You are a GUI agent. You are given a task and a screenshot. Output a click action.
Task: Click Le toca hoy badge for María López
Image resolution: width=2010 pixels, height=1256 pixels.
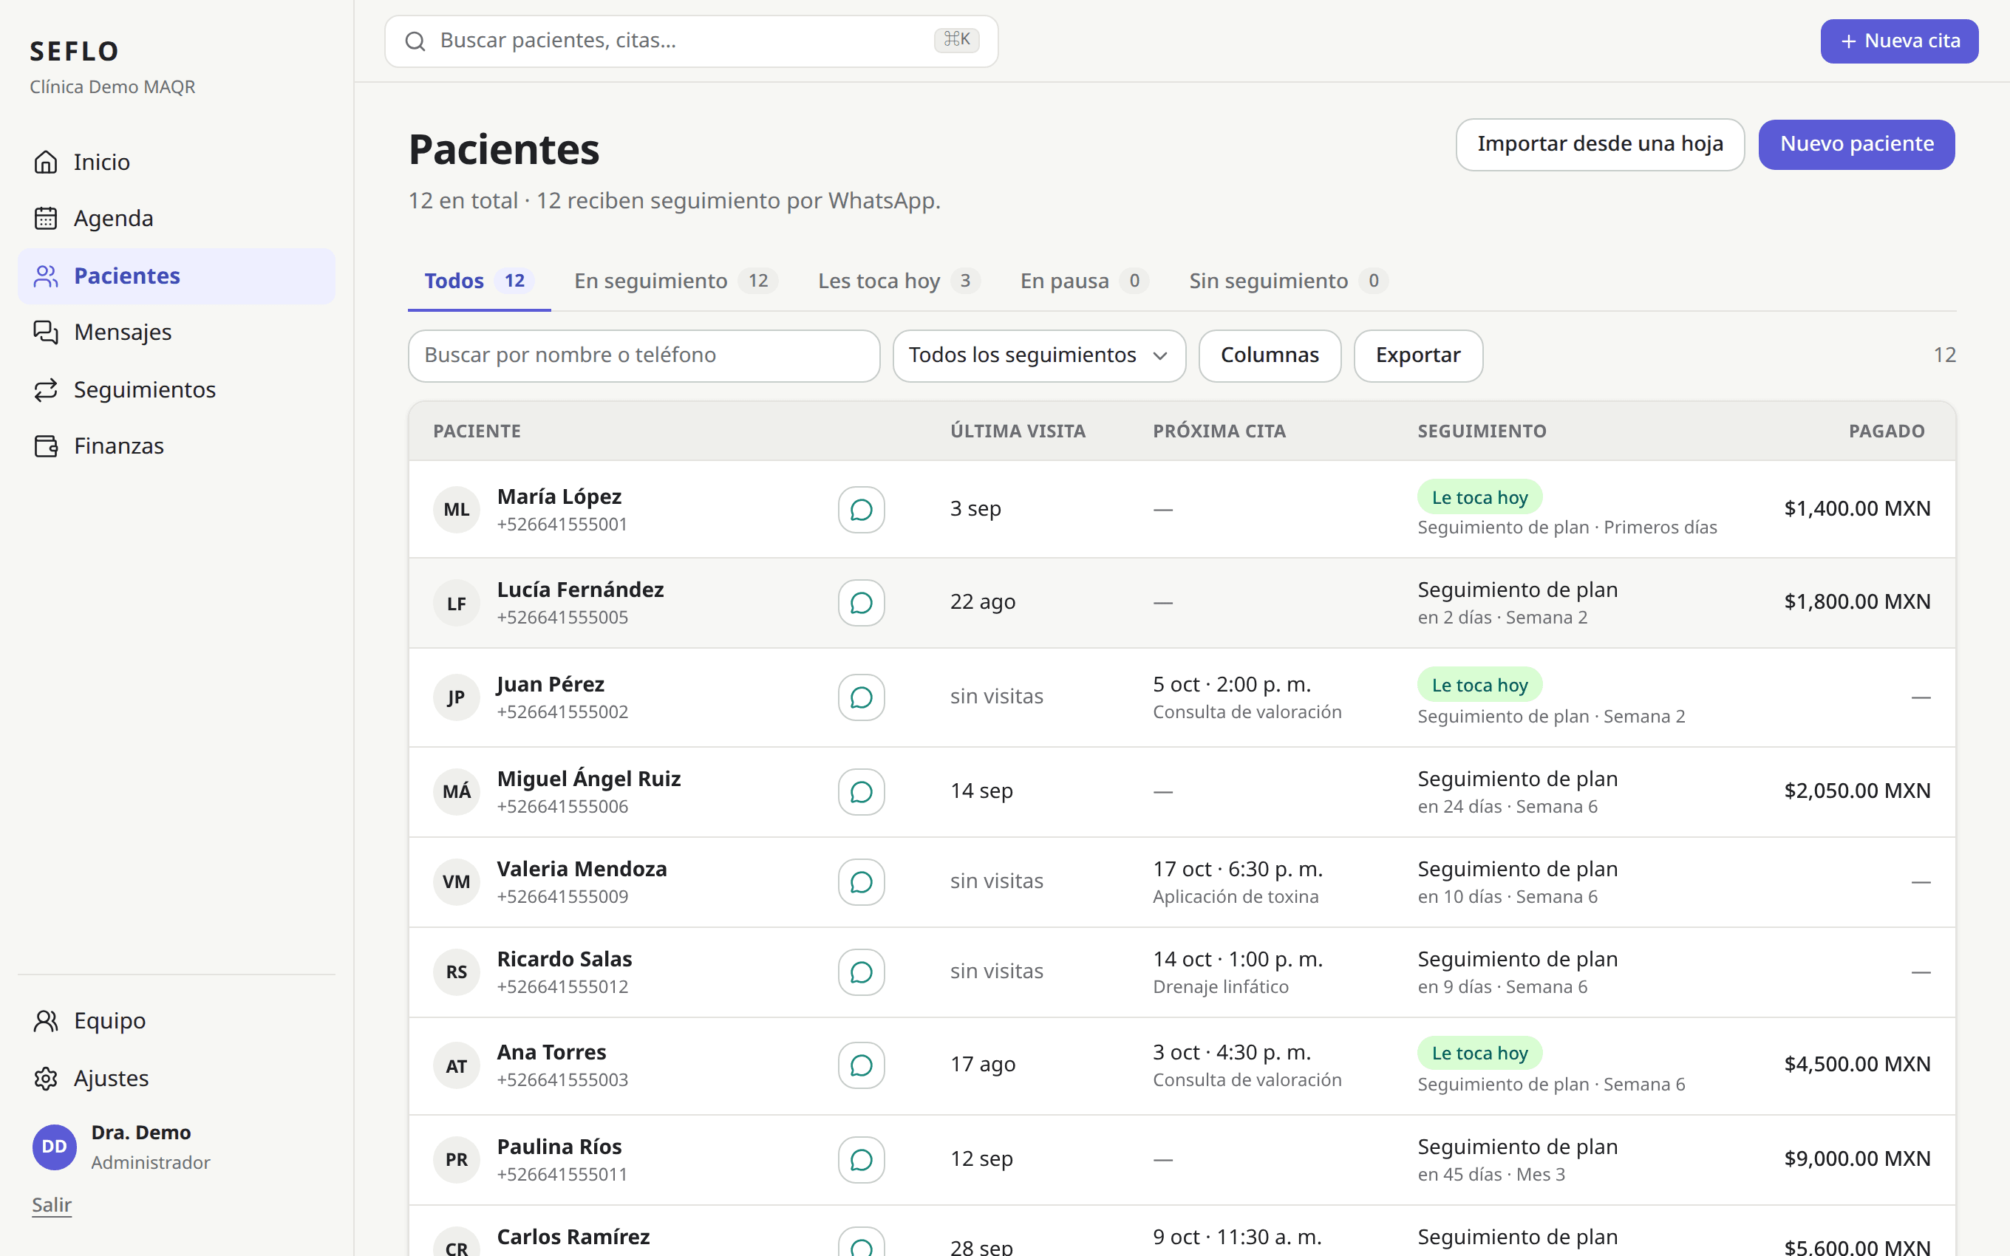click(1479, 497)
